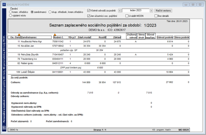
Task: Choose the skup. středisek, kmen. středisko option
Action: [x=50, y=12]
